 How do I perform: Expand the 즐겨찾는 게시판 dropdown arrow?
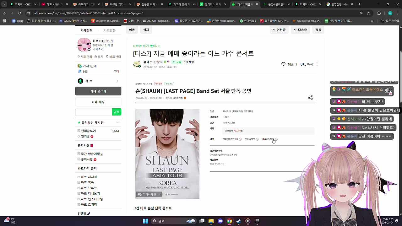pyautogui.click(x=118, y=122)
